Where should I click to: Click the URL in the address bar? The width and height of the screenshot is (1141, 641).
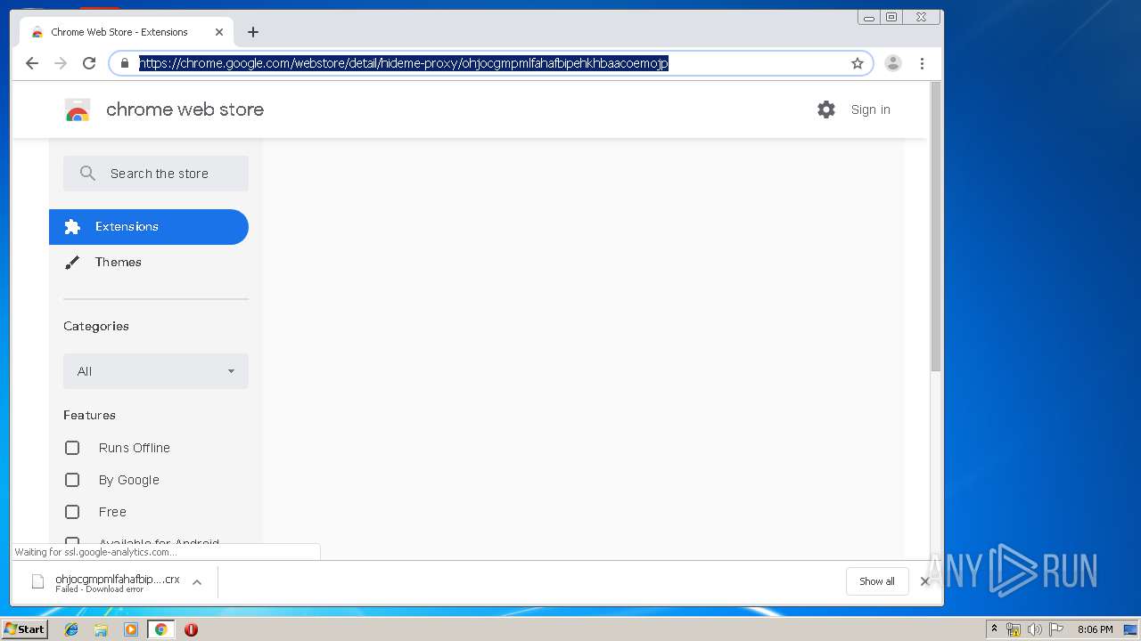(x=404, y=63)
